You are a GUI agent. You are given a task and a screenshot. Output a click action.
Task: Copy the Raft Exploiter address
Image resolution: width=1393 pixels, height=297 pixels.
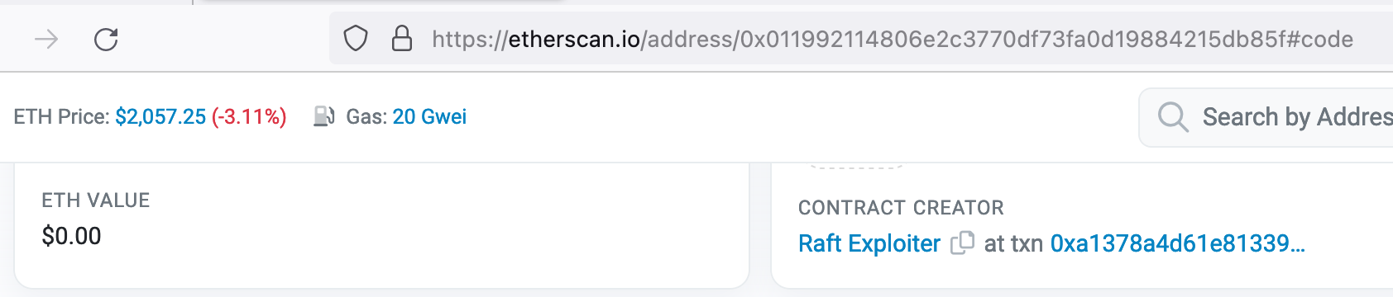click(x=962, y=243)
